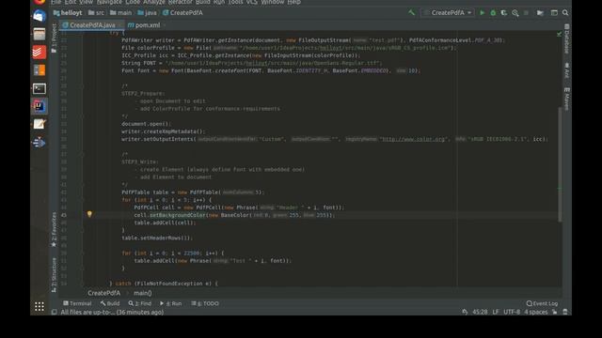Viewport: 602px width, 338px height.
Task: Click the src folder breadcrumb
Action: [x=96, y=12]
